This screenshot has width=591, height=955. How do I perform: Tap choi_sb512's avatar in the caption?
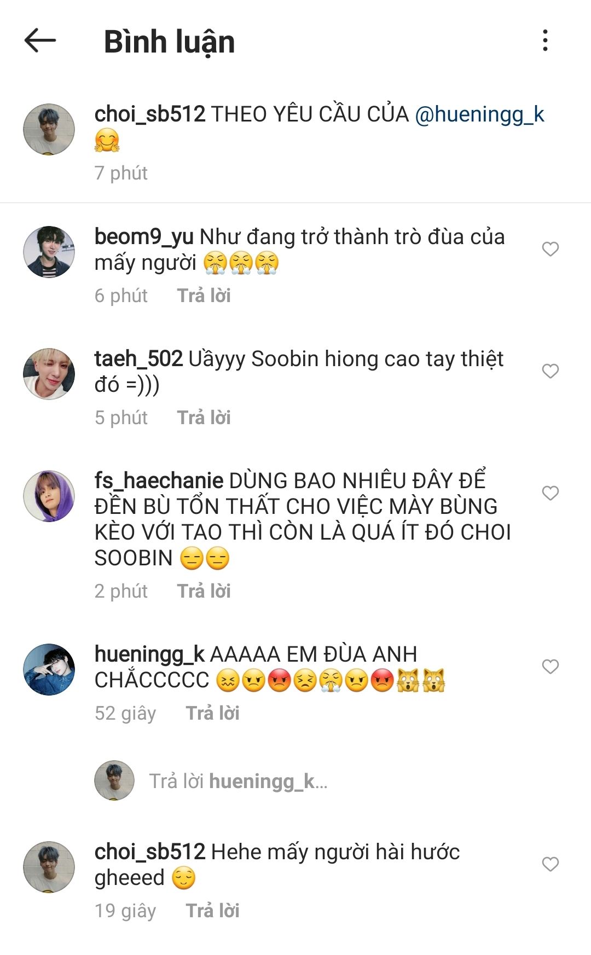[49, 130]
